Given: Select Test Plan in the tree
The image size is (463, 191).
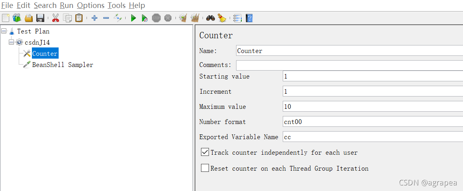Looking at the screenshot, I should 33,31.
